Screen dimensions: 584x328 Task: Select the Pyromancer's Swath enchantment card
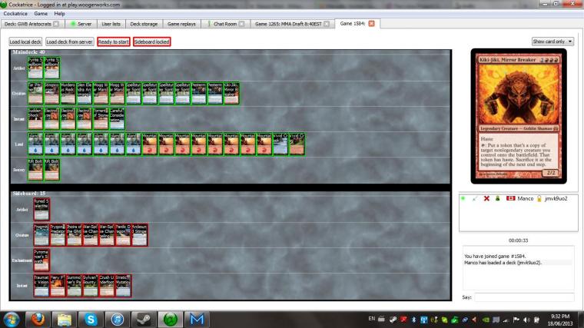pyautogui.click(x=41, y=260)
